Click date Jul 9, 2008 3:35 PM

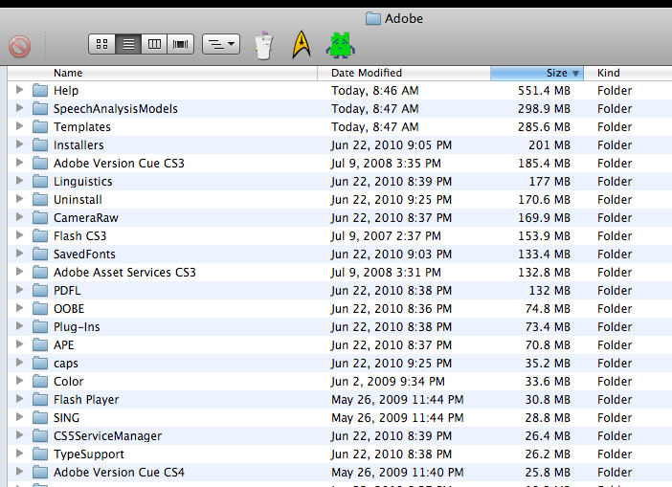(x=386, y=164)
